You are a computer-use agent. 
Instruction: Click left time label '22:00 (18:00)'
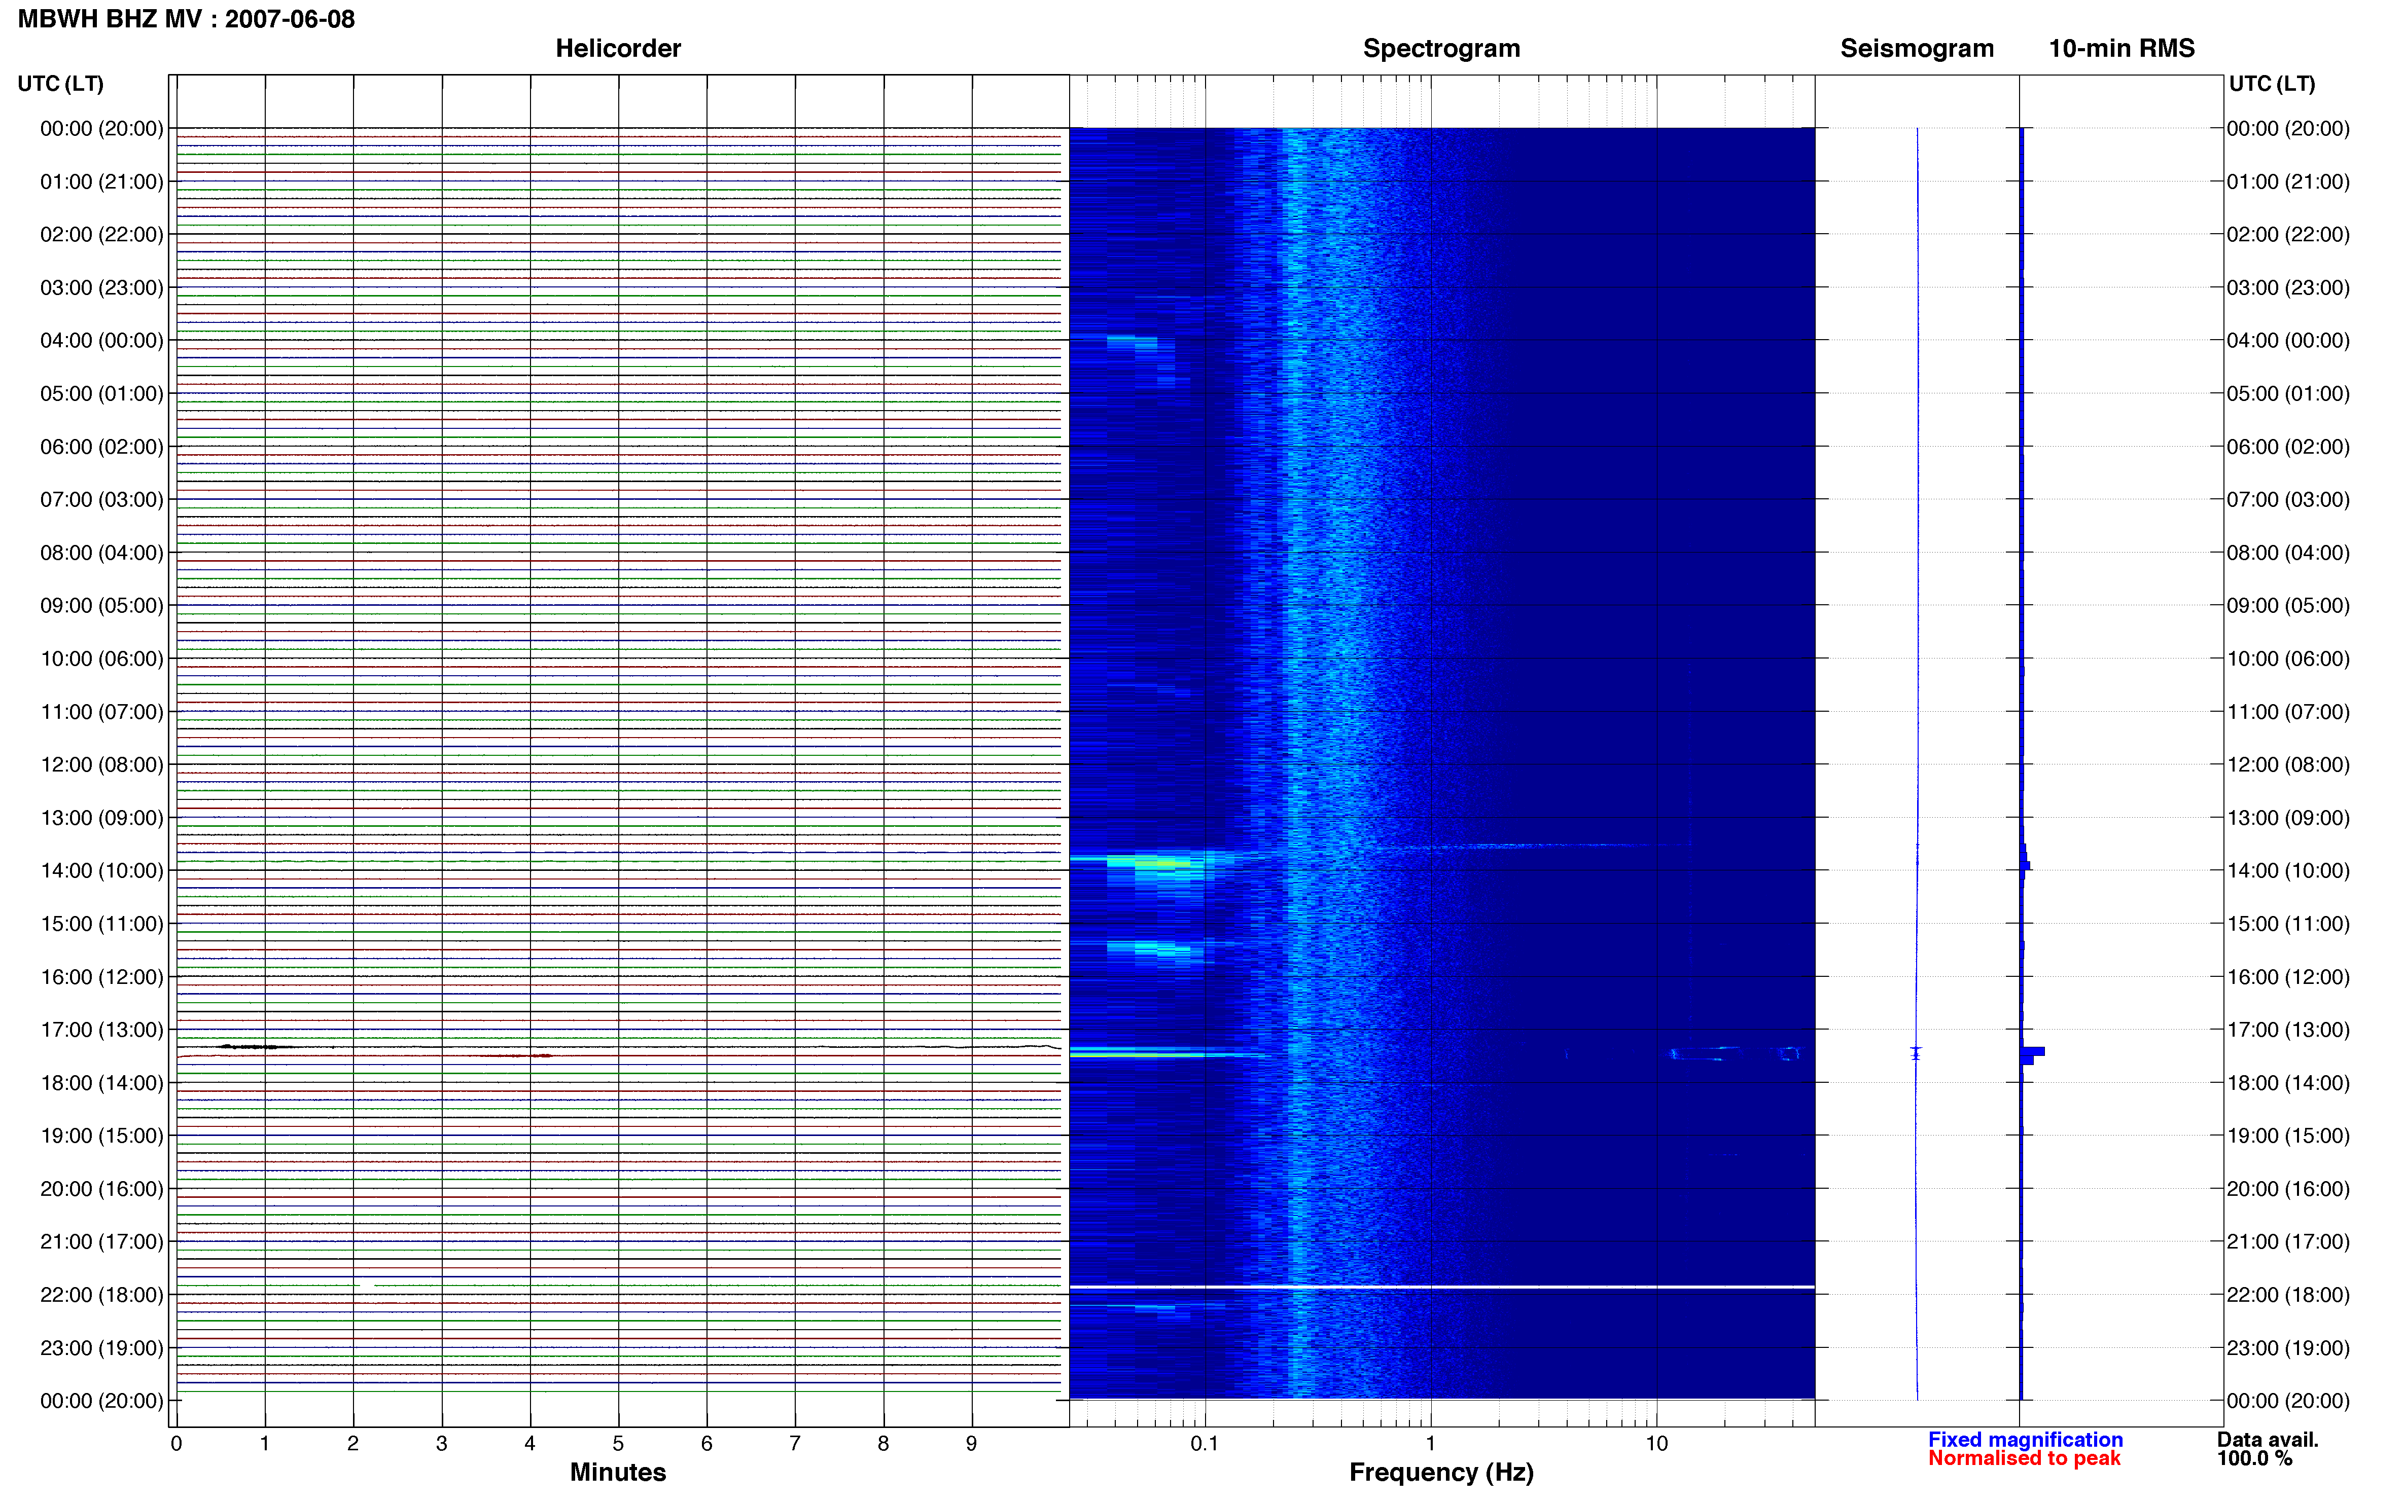[101, 1295]
